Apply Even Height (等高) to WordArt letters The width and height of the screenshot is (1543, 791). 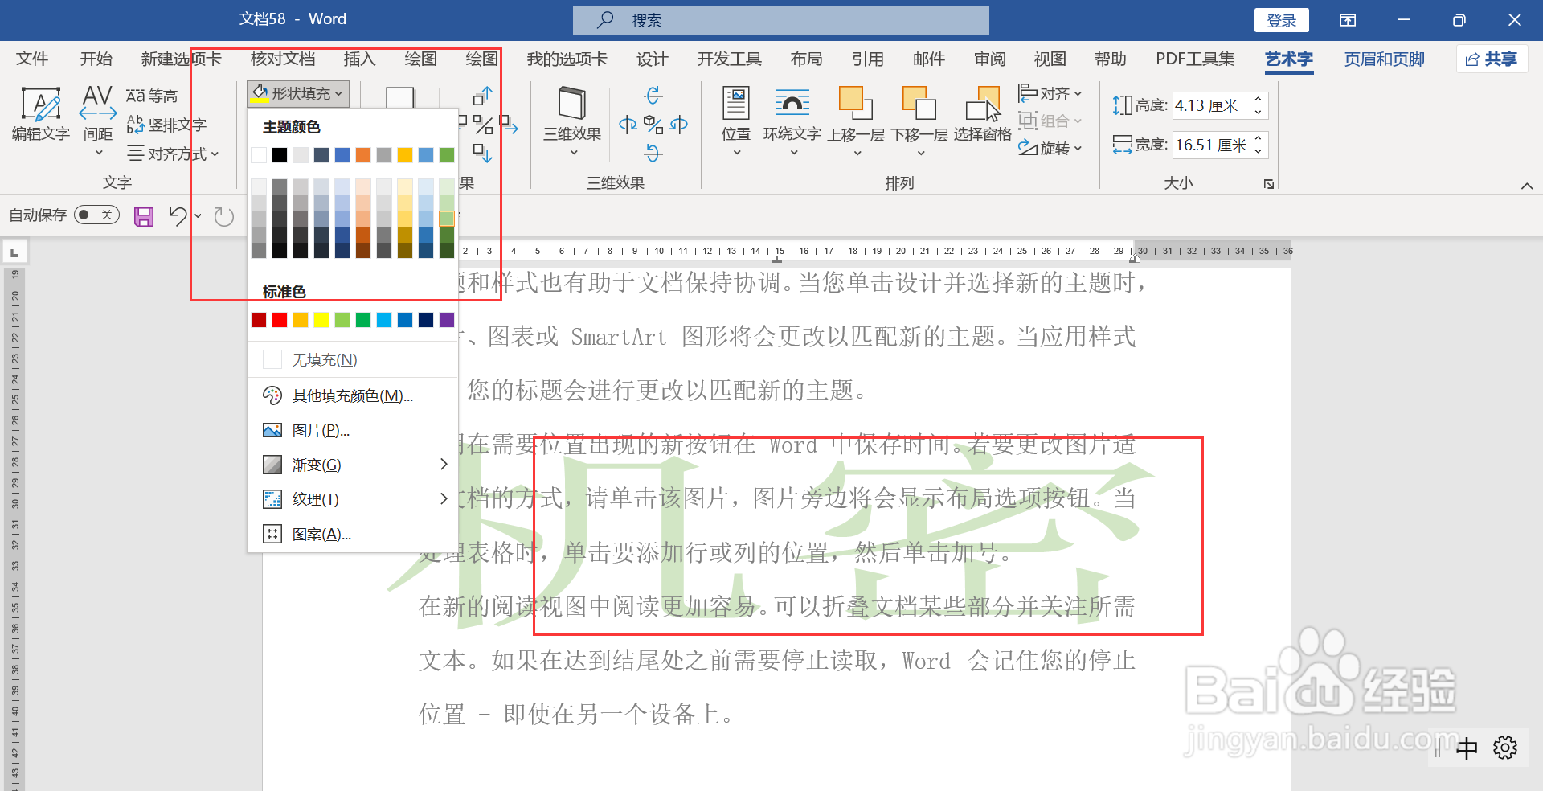(152, 96)
